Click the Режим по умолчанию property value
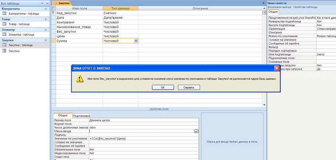336x160 pixels. 326,36
